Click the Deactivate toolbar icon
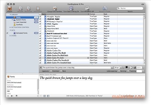151x105 pixels. pyautogui.click(x=29, y=8)
